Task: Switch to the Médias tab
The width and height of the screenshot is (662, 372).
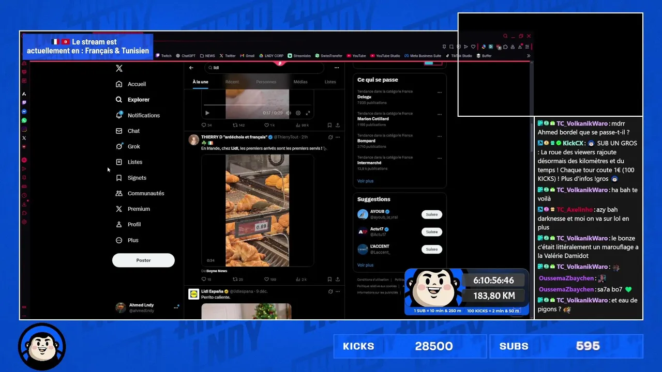Action: pyautogui.click(x=300, y=82)
